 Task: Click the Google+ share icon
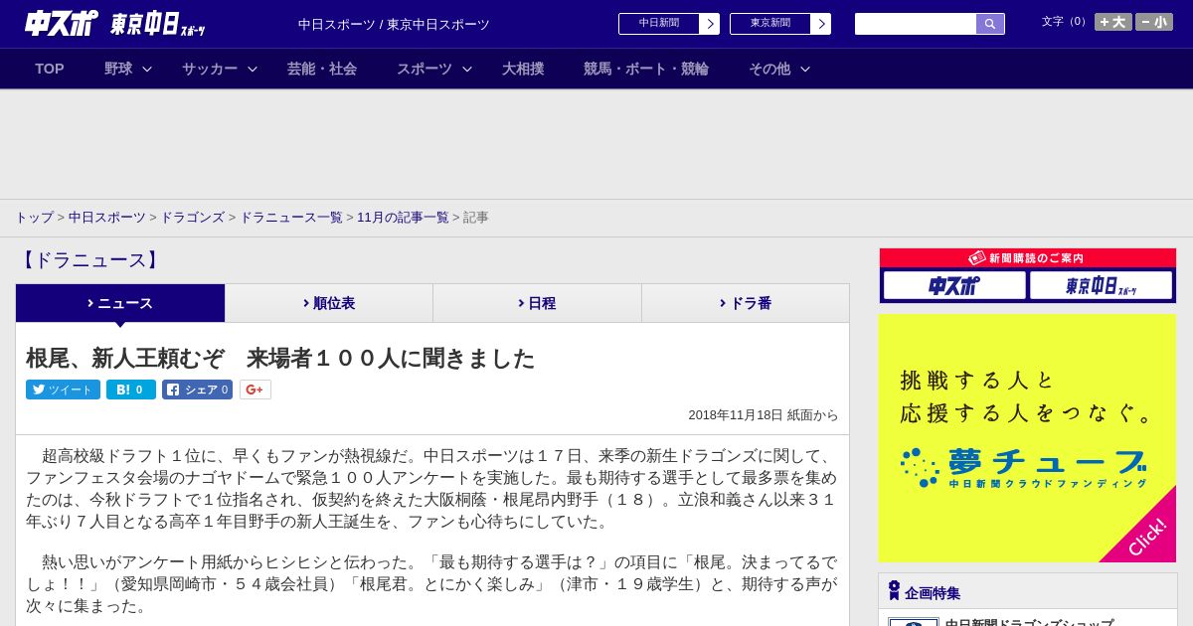(x=255, y=390)
